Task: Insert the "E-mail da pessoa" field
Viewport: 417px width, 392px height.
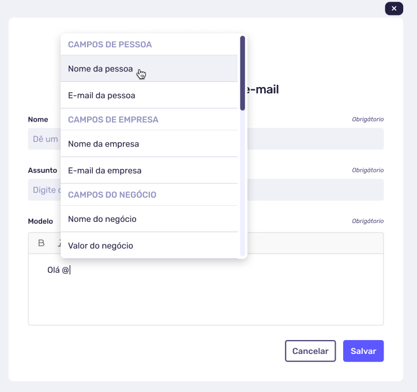Action: click(102, 95)
